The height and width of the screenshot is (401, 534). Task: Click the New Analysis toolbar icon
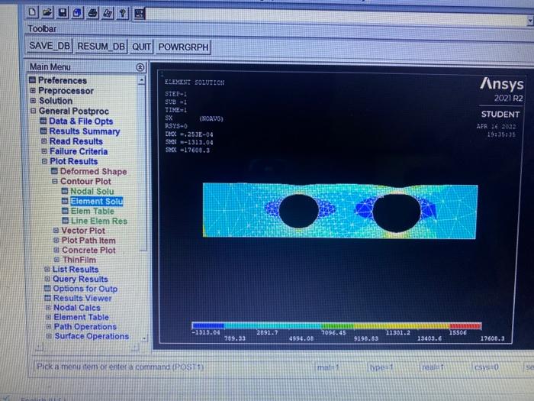[32, 13]
